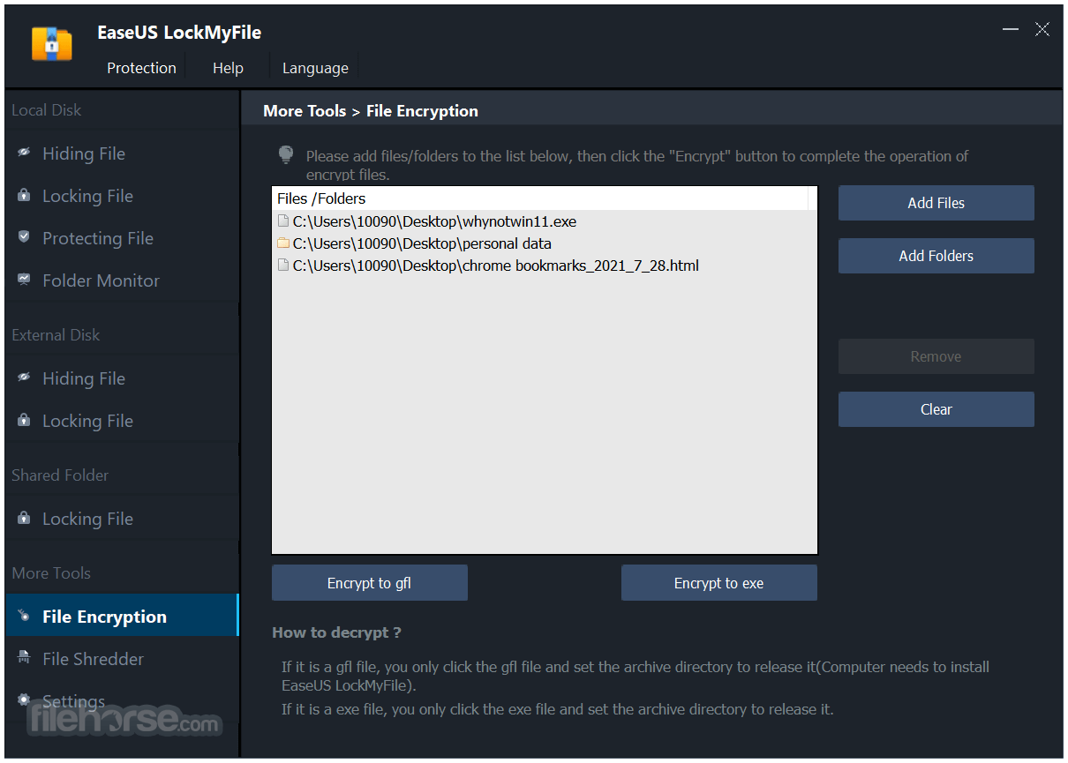This screenshot has height=763, width=1068.
Task: Click the lightbulb hint icon
Action: point(286,155)
